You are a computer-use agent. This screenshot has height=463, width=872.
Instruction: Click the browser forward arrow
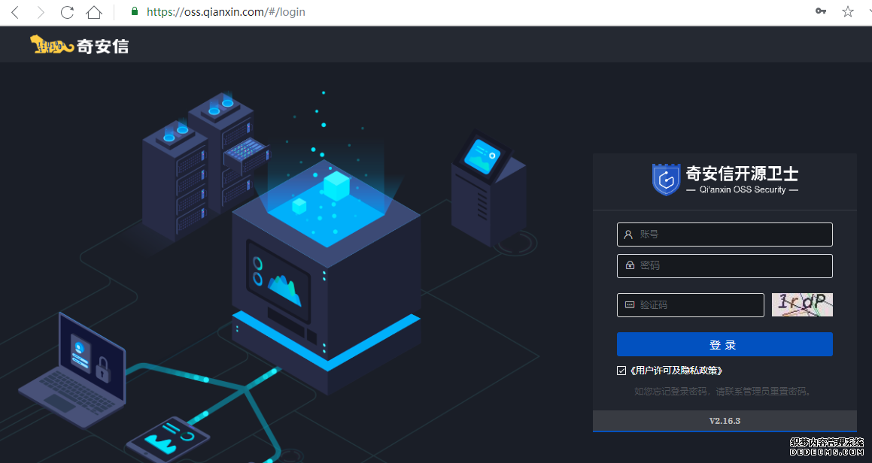coord(41,12)
